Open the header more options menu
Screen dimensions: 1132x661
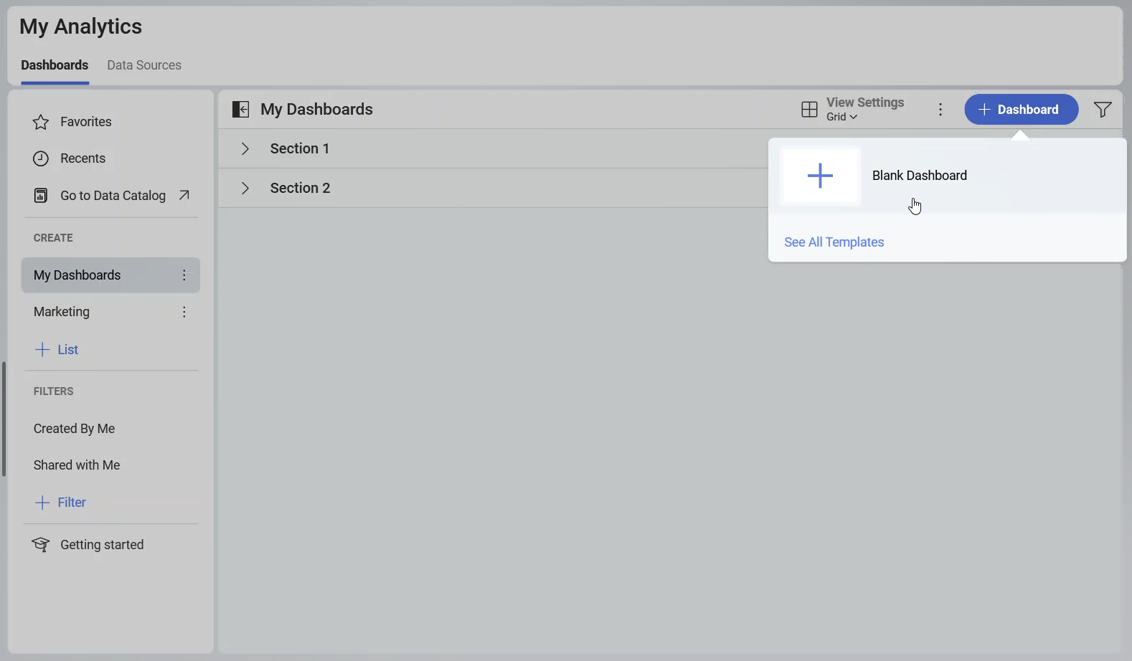tap(940, 109)
